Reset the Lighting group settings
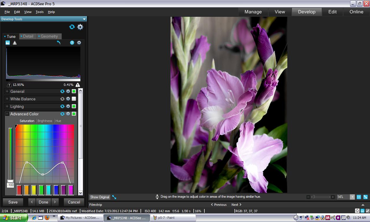 tap(62, 106)
